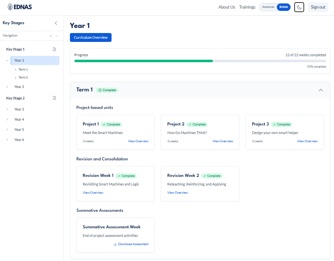Click the EDNAS logo icon
Viewport: 334px width, 261px height.
point(10,6)
